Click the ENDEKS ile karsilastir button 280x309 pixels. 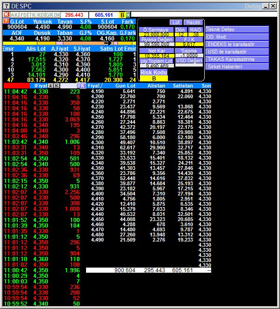(x=237, y=44)
